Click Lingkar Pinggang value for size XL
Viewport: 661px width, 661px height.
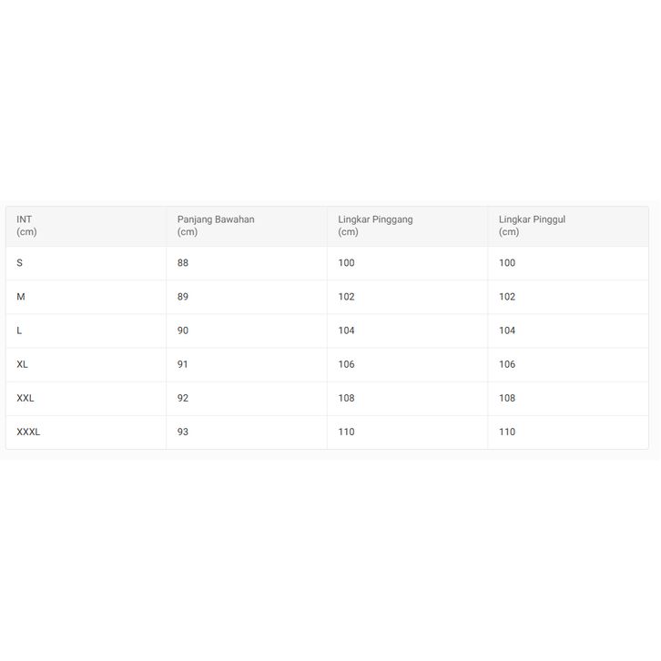coord(346,364)
